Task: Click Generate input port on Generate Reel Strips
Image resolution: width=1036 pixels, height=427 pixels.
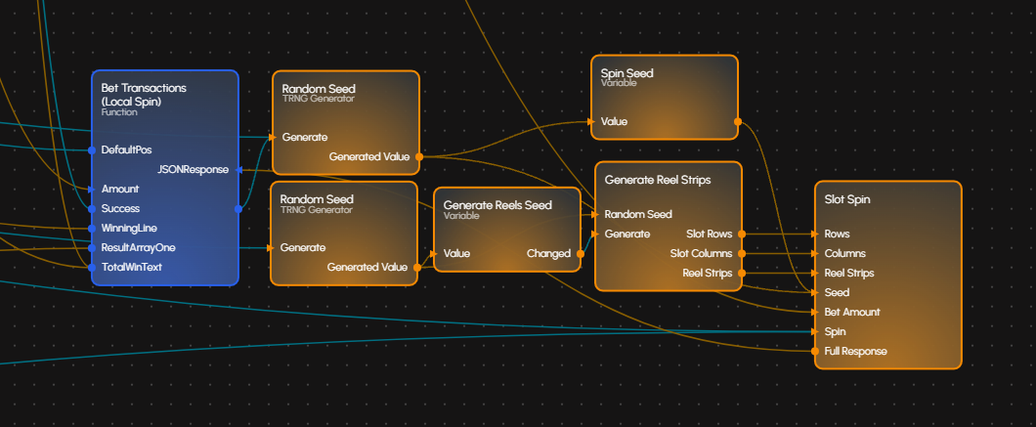Action: (x=595, y=234)
